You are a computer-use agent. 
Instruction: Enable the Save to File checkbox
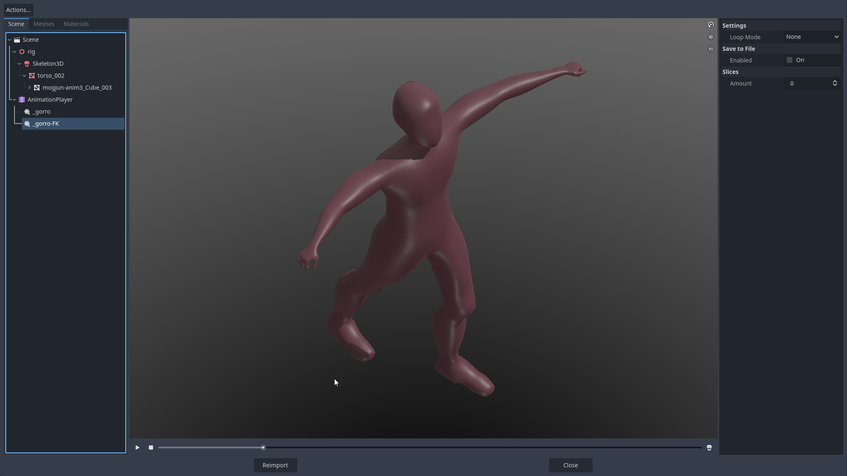(x=790, y=60)
